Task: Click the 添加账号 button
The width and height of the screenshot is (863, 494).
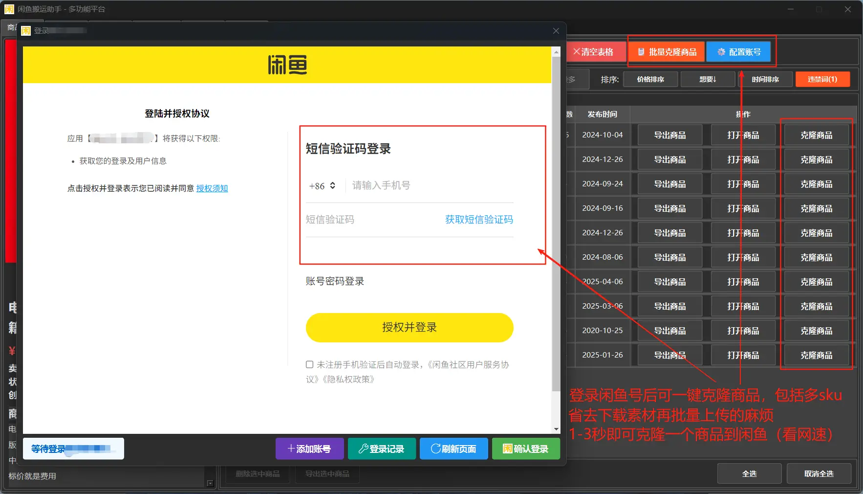Action: pyautogui.click(x=310, y=449)
